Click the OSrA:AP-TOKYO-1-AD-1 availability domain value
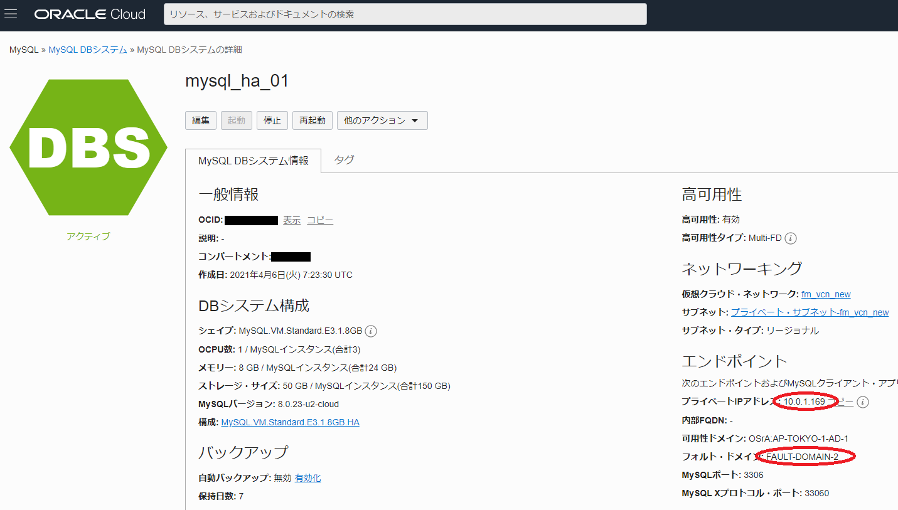The width and height of the screenshot is (898, 510). (799, 438)
